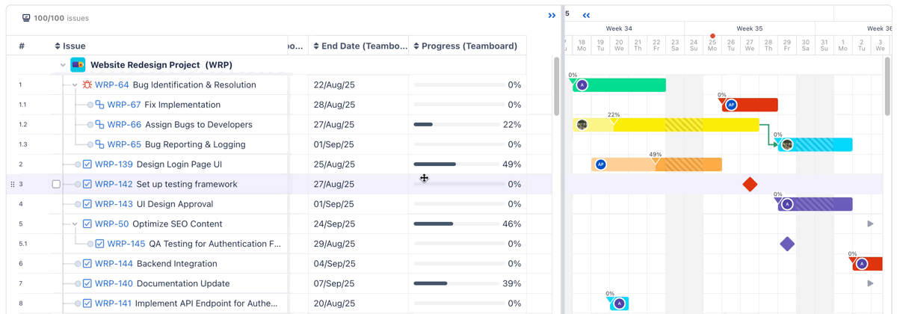Collapse the WRP-64 subtask tree
897x314 pixels.
coord(75,85)
